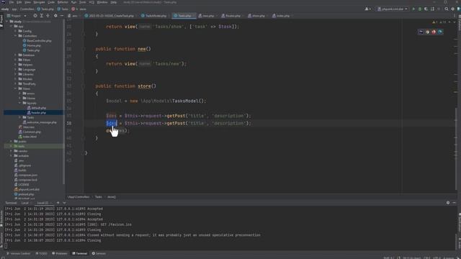Hide the Terminal panel minus icon
The width and height of the screenshot is (461, 259).
click(455, 203)
